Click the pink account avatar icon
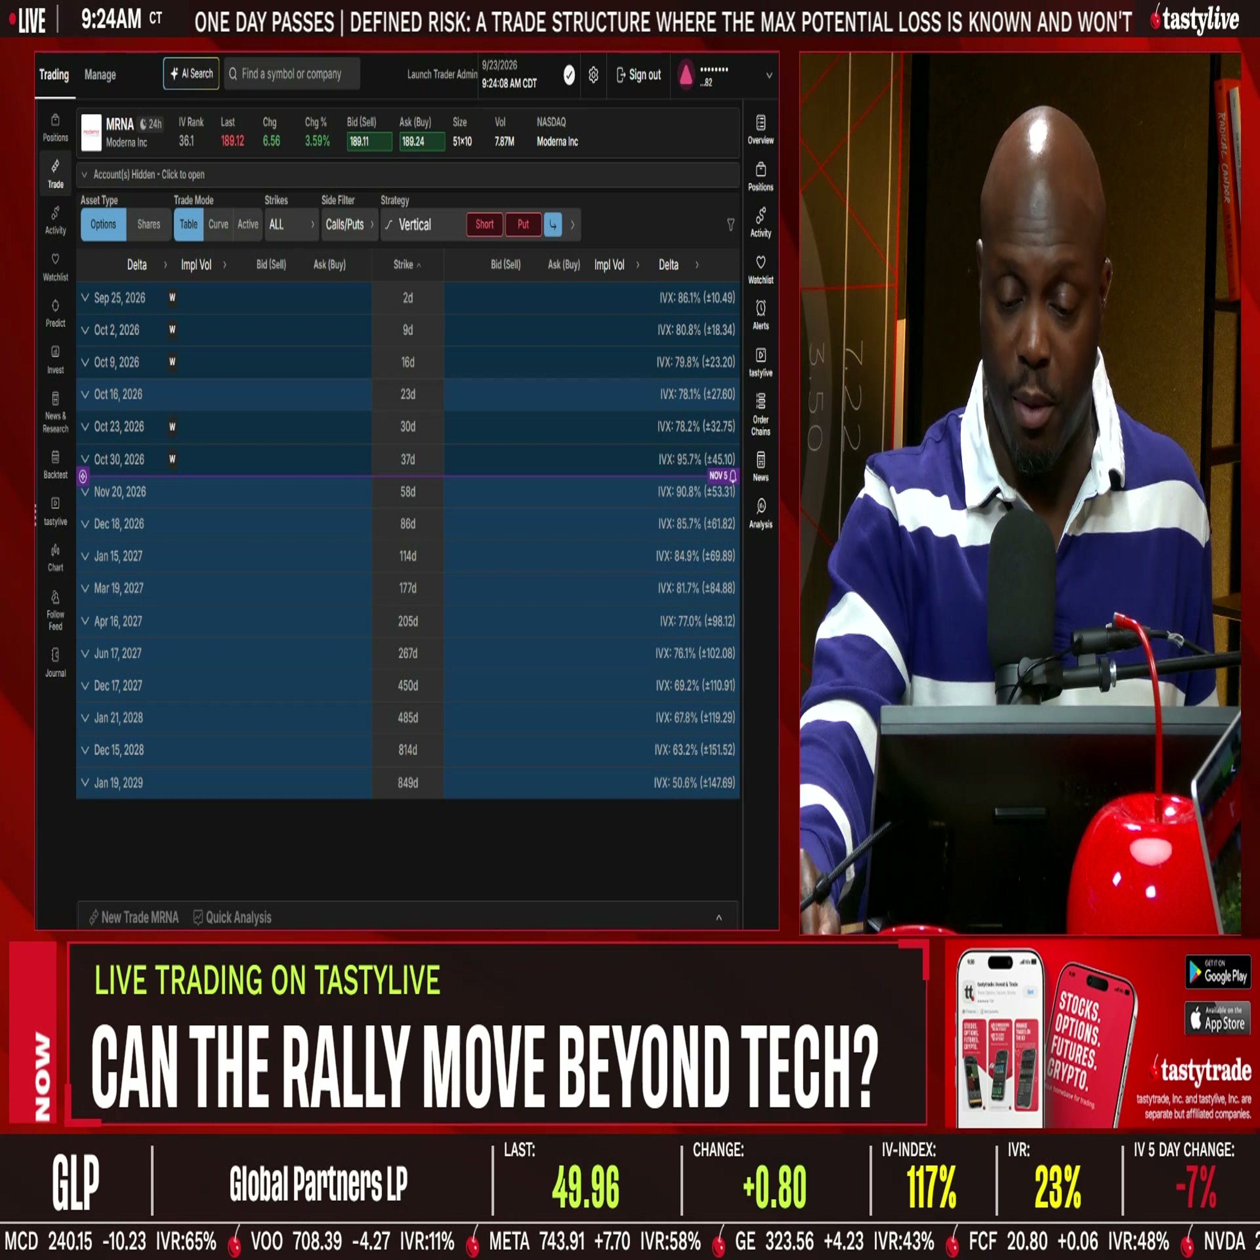 click(685, 76)
